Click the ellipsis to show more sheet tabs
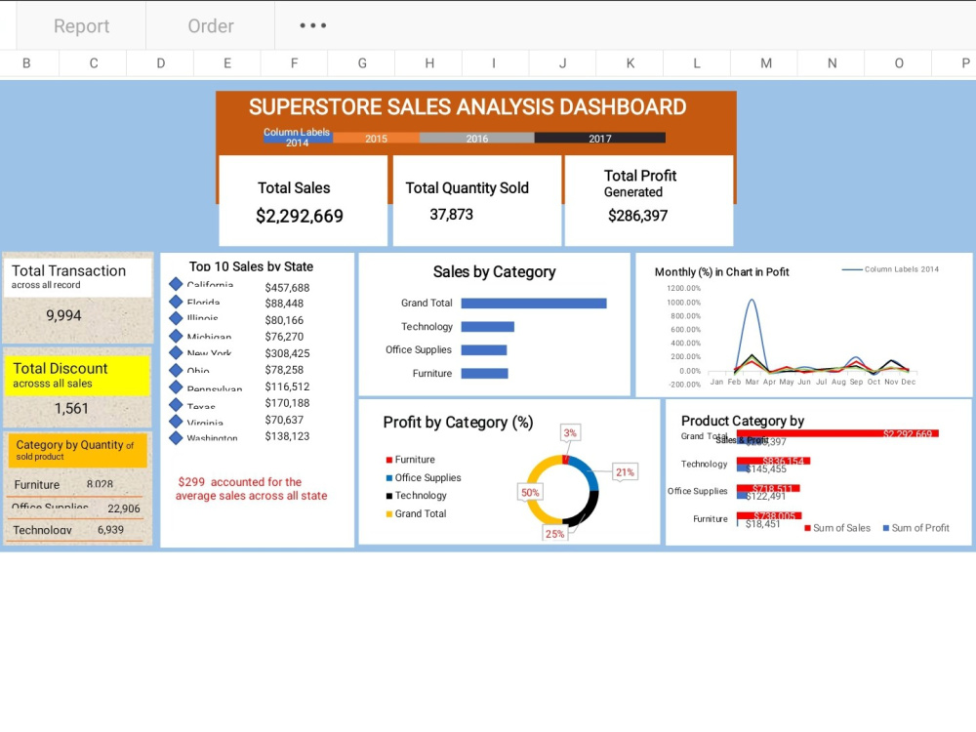976x732 pixels. click(x=312, y=25)
